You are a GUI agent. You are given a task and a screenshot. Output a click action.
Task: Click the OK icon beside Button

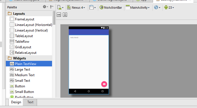click(12, 86)
